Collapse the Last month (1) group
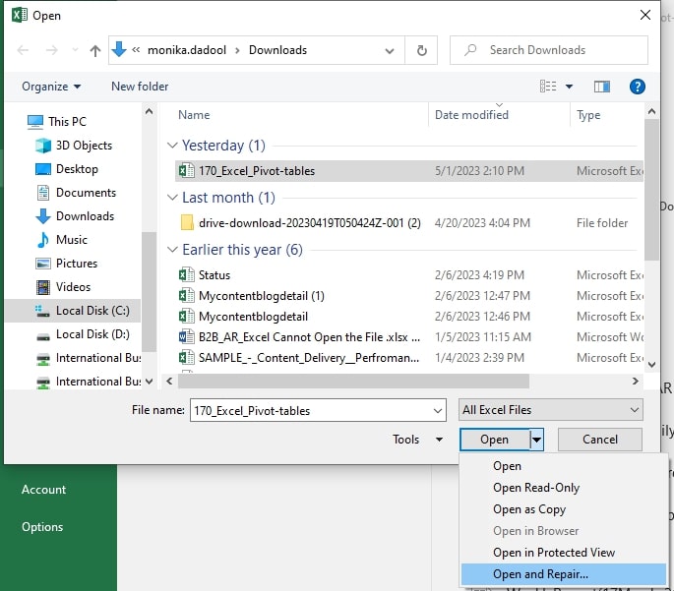Image resolution: width=674 pixels, height=591 pixels. point(172,198)
